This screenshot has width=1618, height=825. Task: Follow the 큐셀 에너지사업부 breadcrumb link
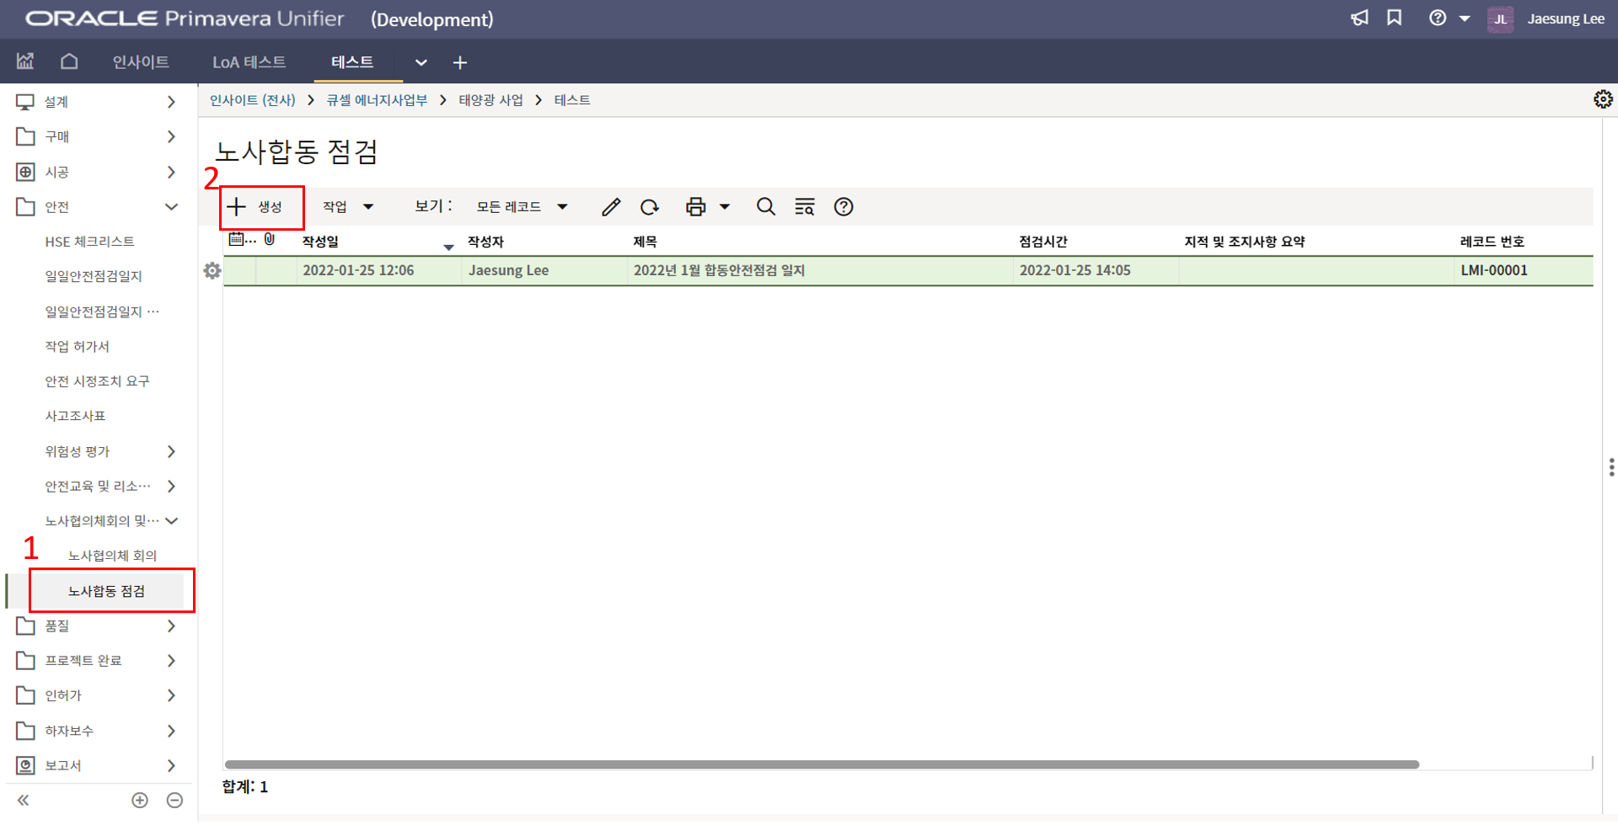coord(377,100)
